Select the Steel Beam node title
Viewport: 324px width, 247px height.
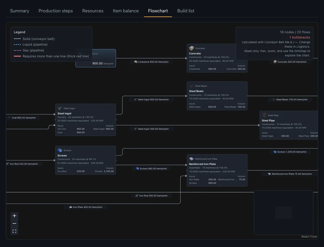click(x=196, y=91)
